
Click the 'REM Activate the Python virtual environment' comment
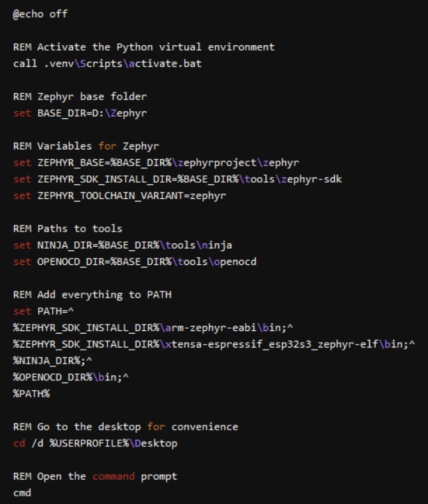tap(143, 47)
